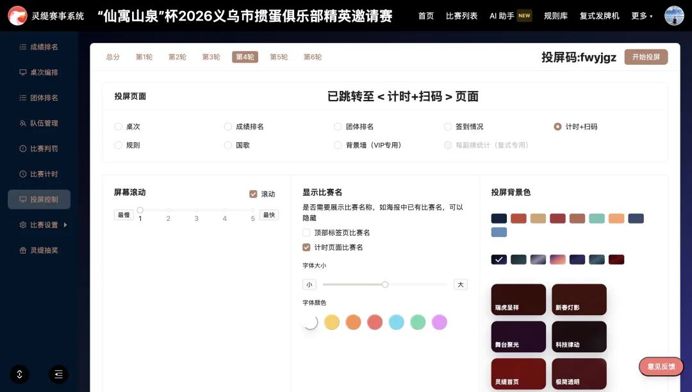Select the 灵缇首页 theme thumbnail
Viewport: 692px width, 392px height.
coord(518,373)
